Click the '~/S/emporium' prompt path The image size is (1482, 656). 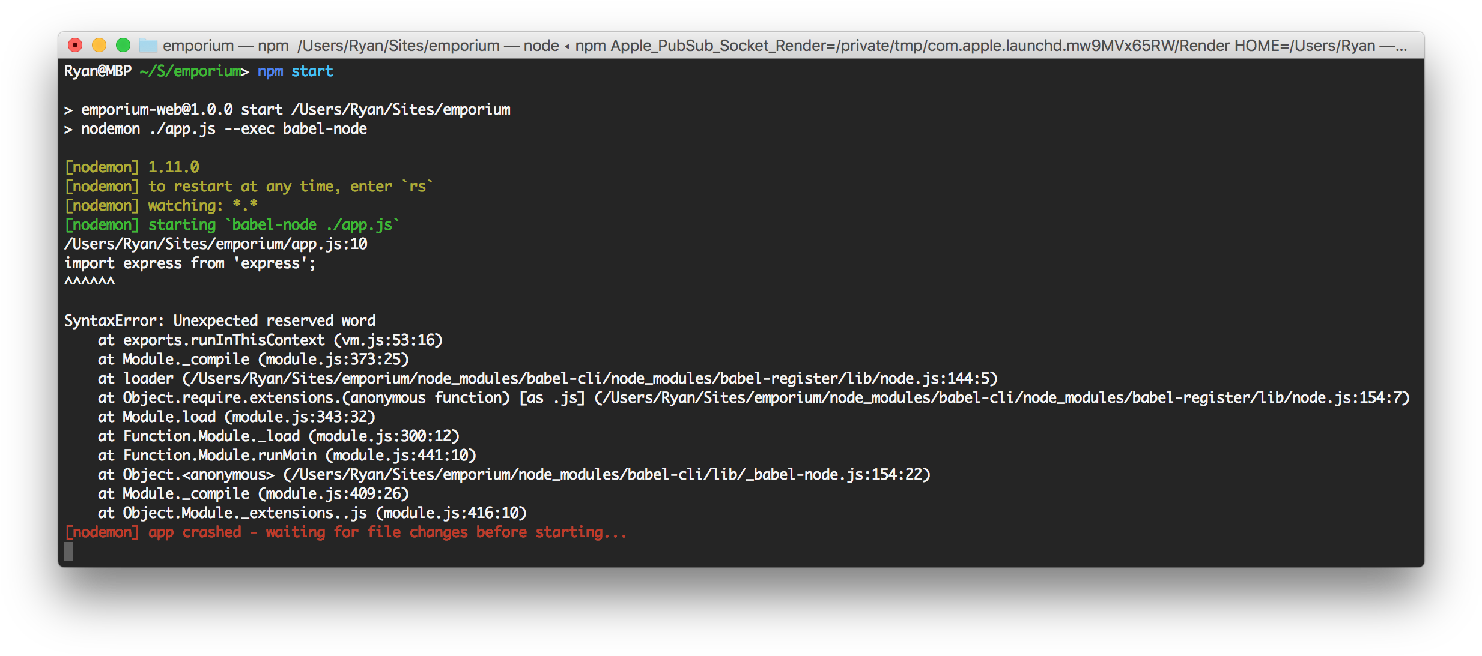(190, 71)
